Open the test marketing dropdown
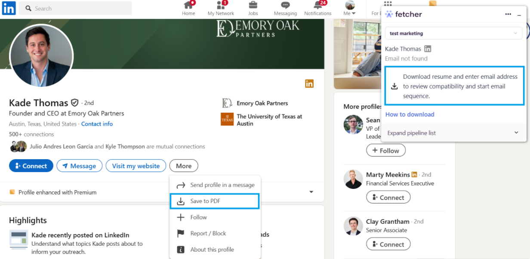The height and width of the screenshot is (259, 530). click(453, 33)
